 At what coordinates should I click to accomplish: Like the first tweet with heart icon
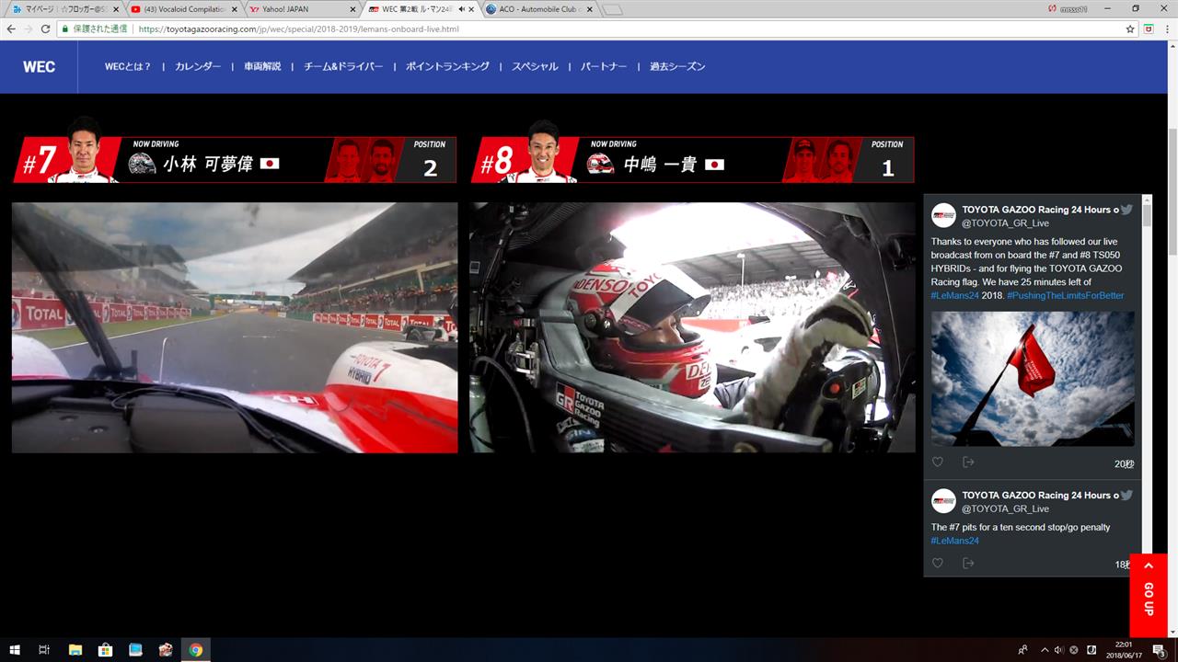click(x=938, y=462)
